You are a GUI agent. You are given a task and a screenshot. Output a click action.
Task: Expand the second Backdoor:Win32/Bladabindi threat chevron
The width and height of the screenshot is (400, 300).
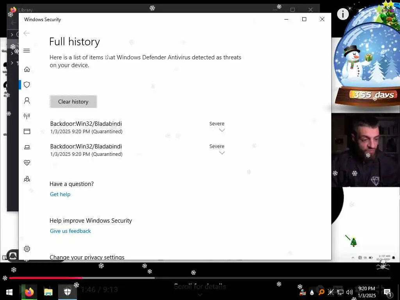pyautogui.click(x=222, y=153)
